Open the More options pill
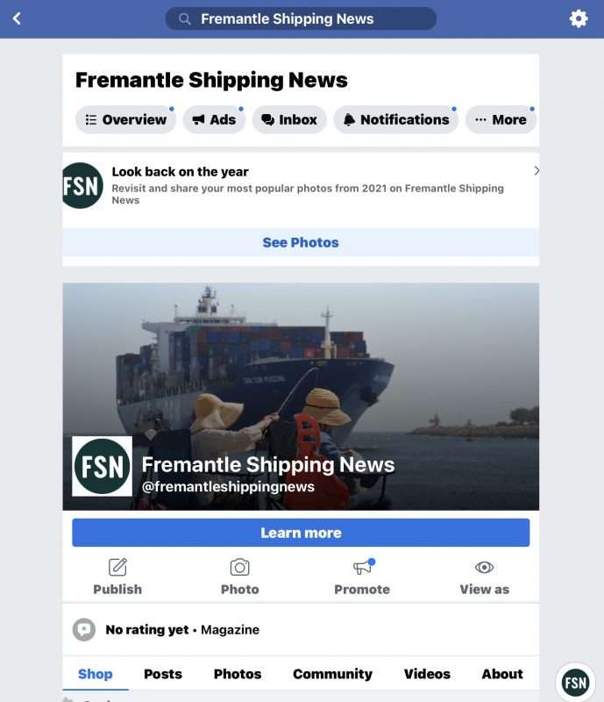The height and width of the screenshot is (702, 604). click(x=501, y=119)
